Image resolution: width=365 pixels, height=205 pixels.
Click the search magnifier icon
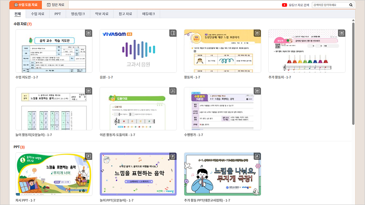(351, 5)
